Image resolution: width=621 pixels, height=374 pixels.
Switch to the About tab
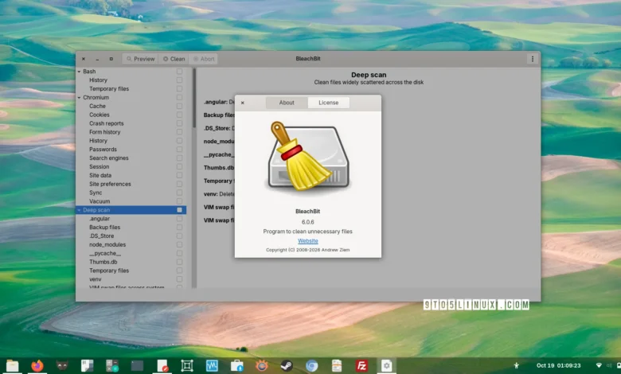[287, 103]
